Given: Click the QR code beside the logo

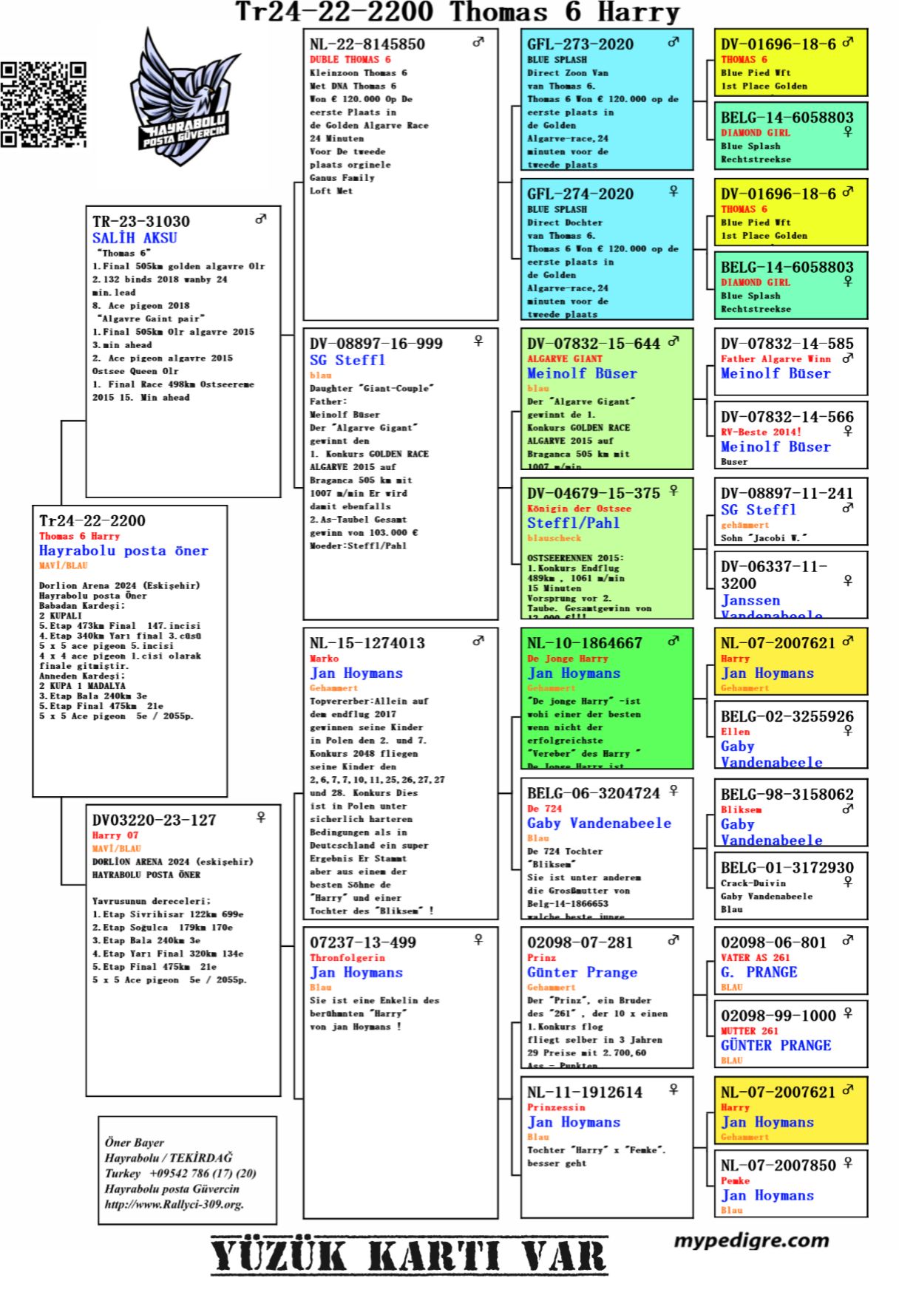Looking at the screenshot, I should (x=44, y=105).
